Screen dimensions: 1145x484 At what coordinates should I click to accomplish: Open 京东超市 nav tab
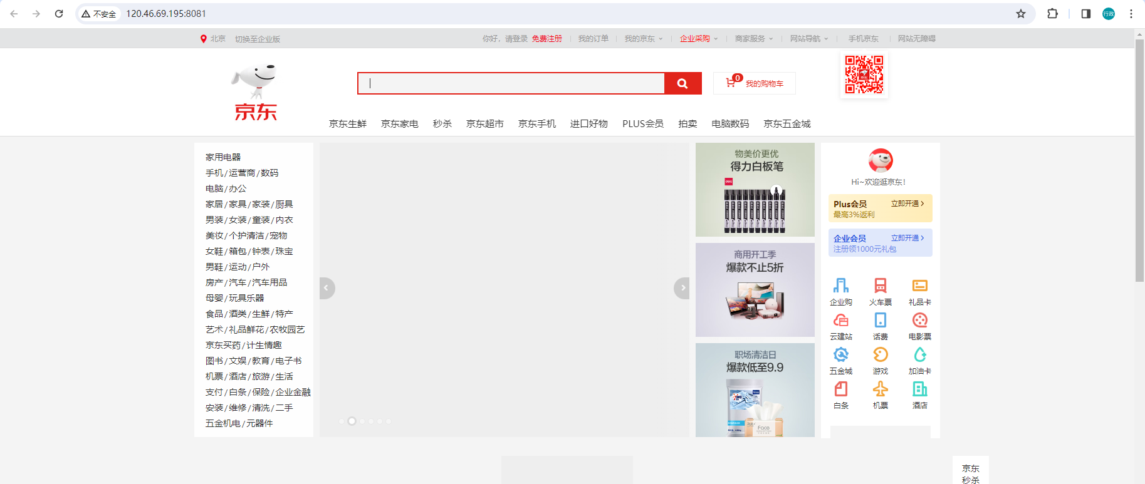[x=485, y=124]
